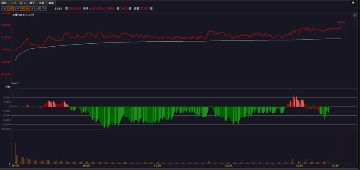Click the green previous close label 15536.17
Screen dimensions: 360x170
(15, 83)
